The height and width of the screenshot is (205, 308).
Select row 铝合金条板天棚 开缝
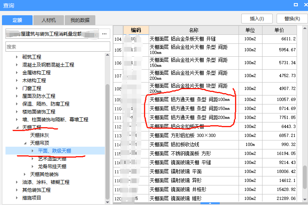[205, 39]
